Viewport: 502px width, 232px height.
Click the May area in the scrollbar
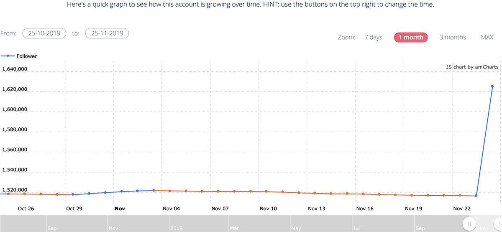[x=296, y=228]
